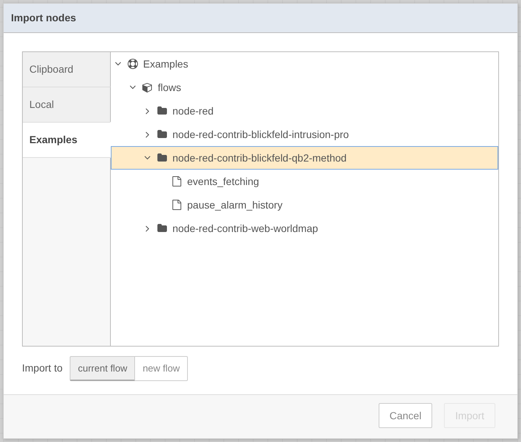Click folder icon of blickfeld-intrusion-pro entry
This screenshot has width=521, height=442.
pyautogui.click(x=162, y=134)
